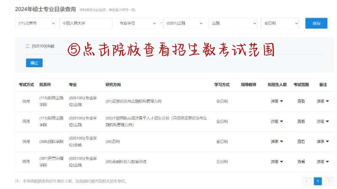The height and width of the screenshot is (189, 337).
Task: Click 查看 for the (386)国际学院 row
Action: pos(301,141)
